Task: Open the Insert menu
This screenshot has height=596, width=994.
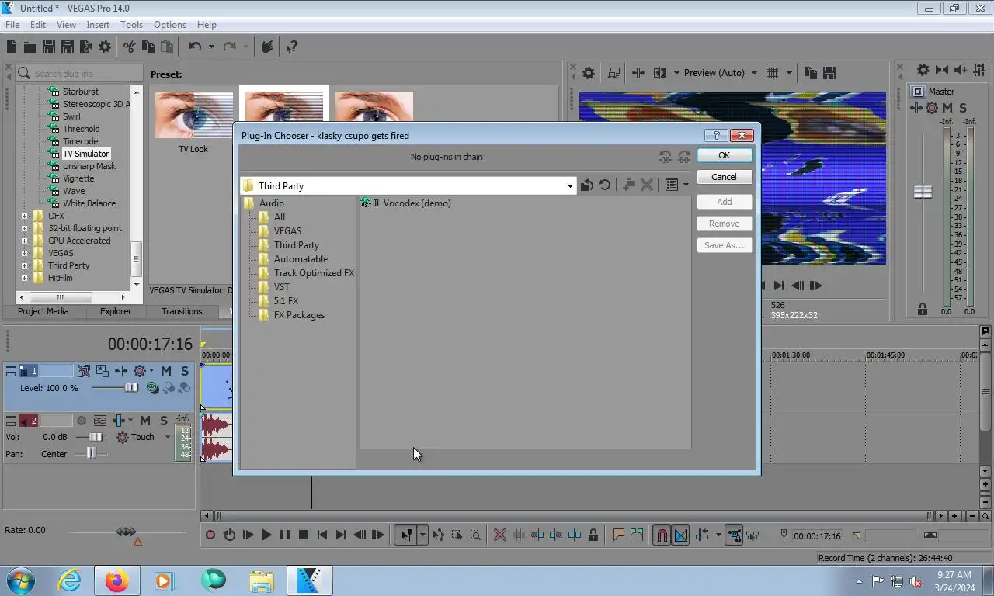Action: (x=98, y=25)
